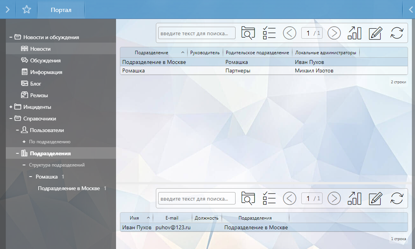Screen dimensions: 415x249
Task: Refresh the top departments table
Action: pos(396,33)
